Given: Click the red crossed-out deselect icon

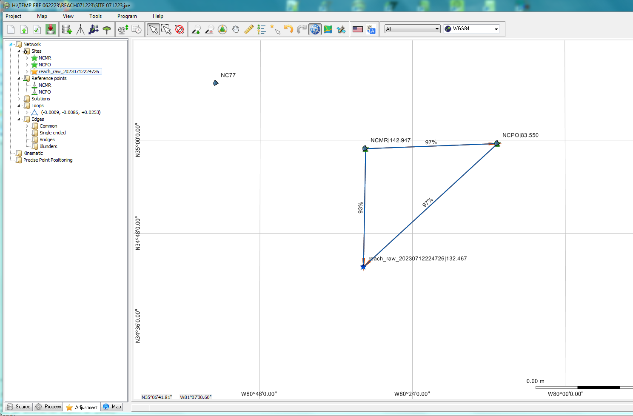Looking at the screenshot, I should (180, 29).
